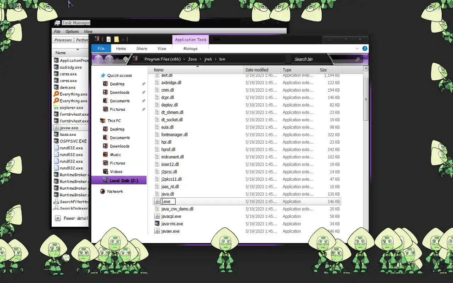The height and width of the screenshot is (283, 453).
Task: Open the breadcrumb arrow right after jre6
Action: click(x=216, y=59)
